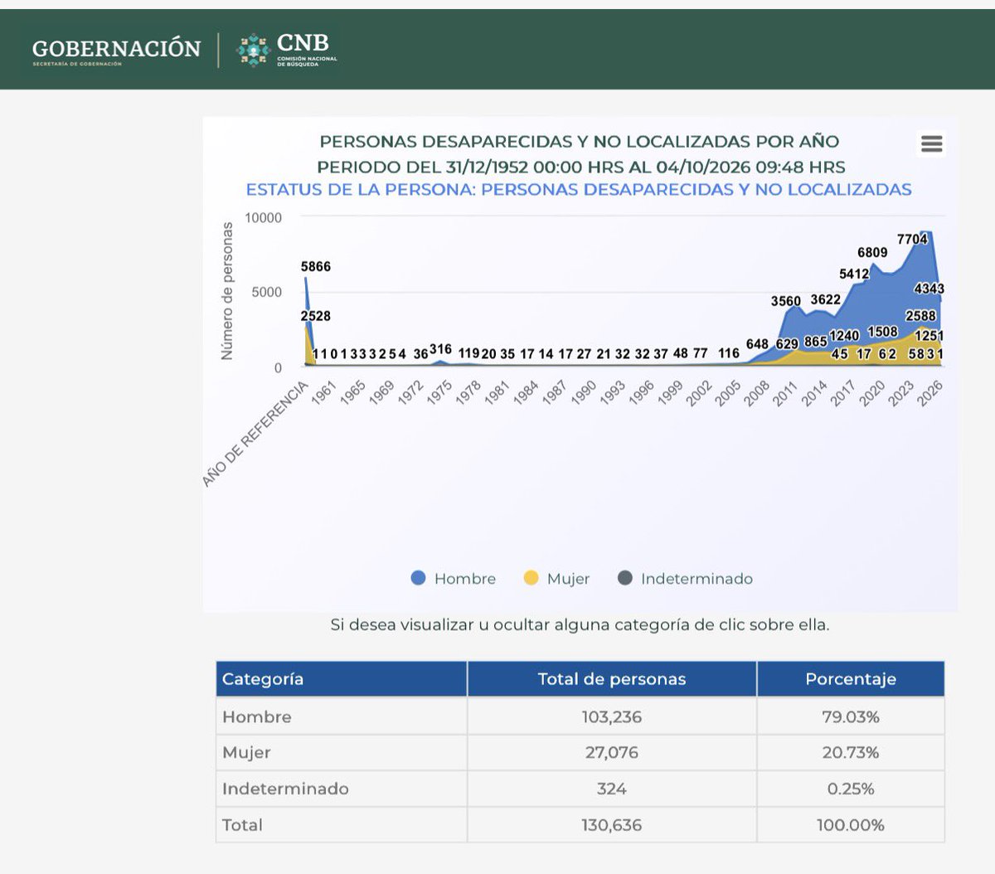Click the 100.00% percentage cell
The image size is (995, 874).
851,825
